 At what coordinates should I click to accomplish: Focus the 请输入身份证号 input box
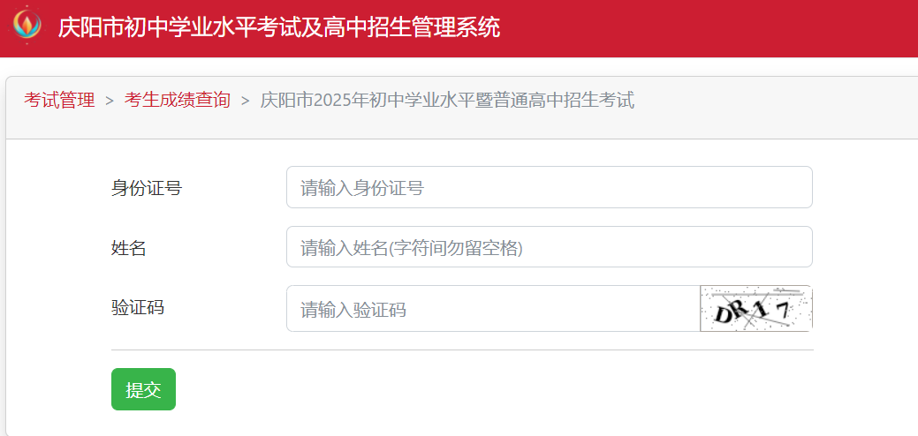tap(550, 187)
